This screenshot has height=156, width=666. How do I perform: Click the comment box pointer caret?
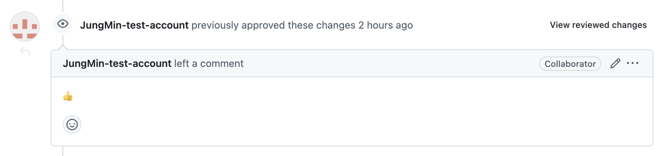pos(63,48)
